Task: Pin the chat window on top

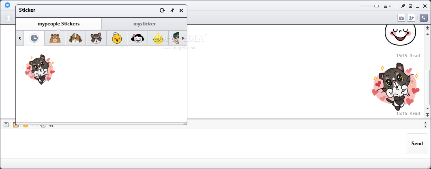Action: pyautogui.click(x=403, y=6)
